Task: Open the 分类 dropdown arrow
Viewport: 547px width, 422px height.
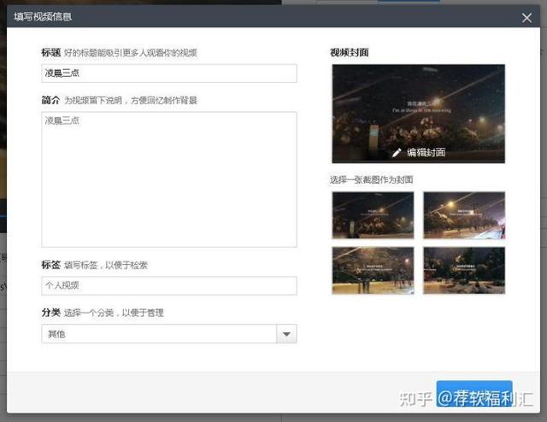Action: click(287, 334)
